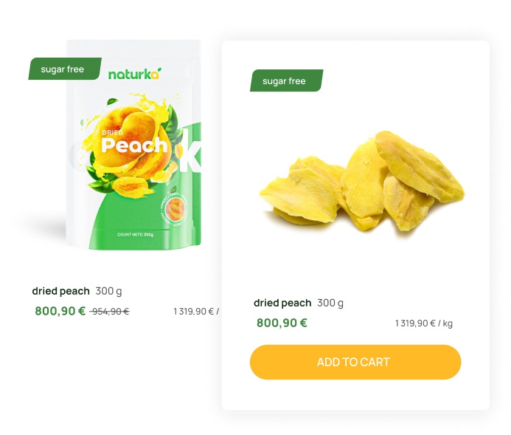This screenshot has width=511, height=435.
Task: Click the COUNT NETO 300g package label
Action: 135,235
